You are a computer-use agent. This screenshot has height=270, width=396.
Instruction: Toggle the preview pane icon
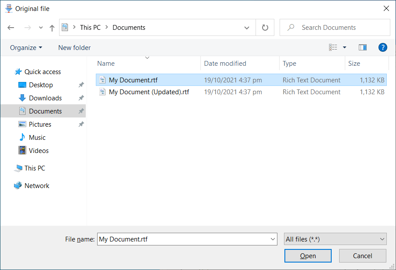[x=363, y=47]
